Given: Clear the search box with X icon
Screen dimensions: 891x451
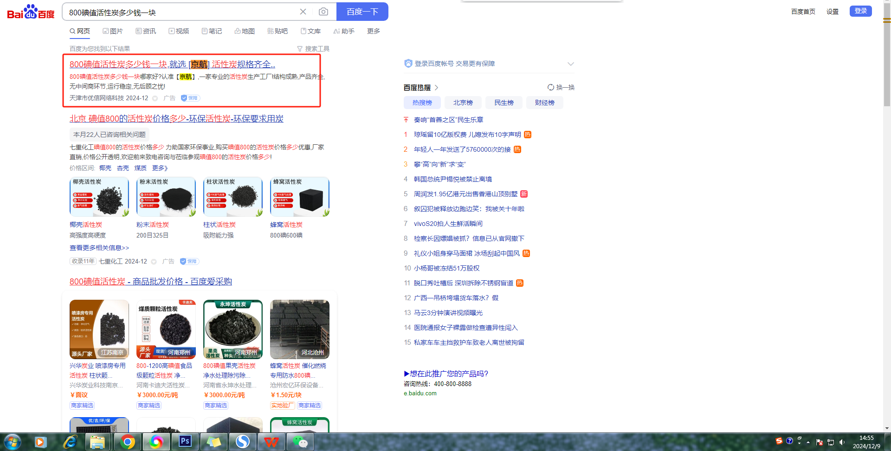Looking at the screenshot, I should click(303, 12).
